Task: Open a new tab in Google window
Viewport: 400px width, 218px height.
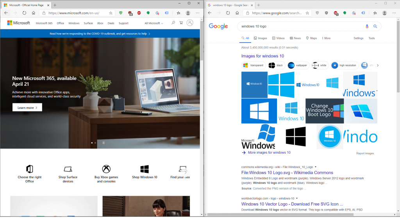Action: [259, 5]
